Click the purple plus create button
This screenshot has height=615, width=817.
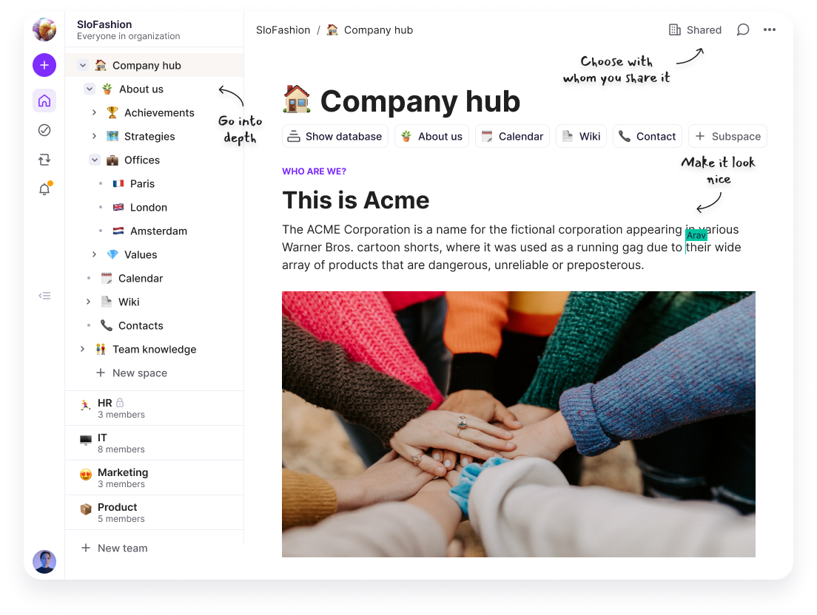pos(44,65)
